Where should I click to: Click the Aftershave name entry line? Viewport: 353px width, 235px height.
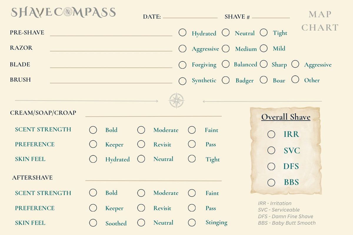(x=153, y=181)
